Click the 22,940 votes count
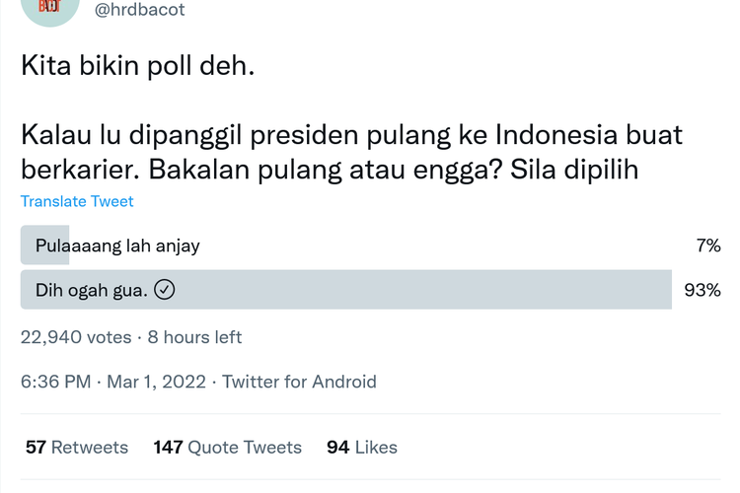Image resolution: width=740 pixels, height=493 pixels. (x=76, y=337)
